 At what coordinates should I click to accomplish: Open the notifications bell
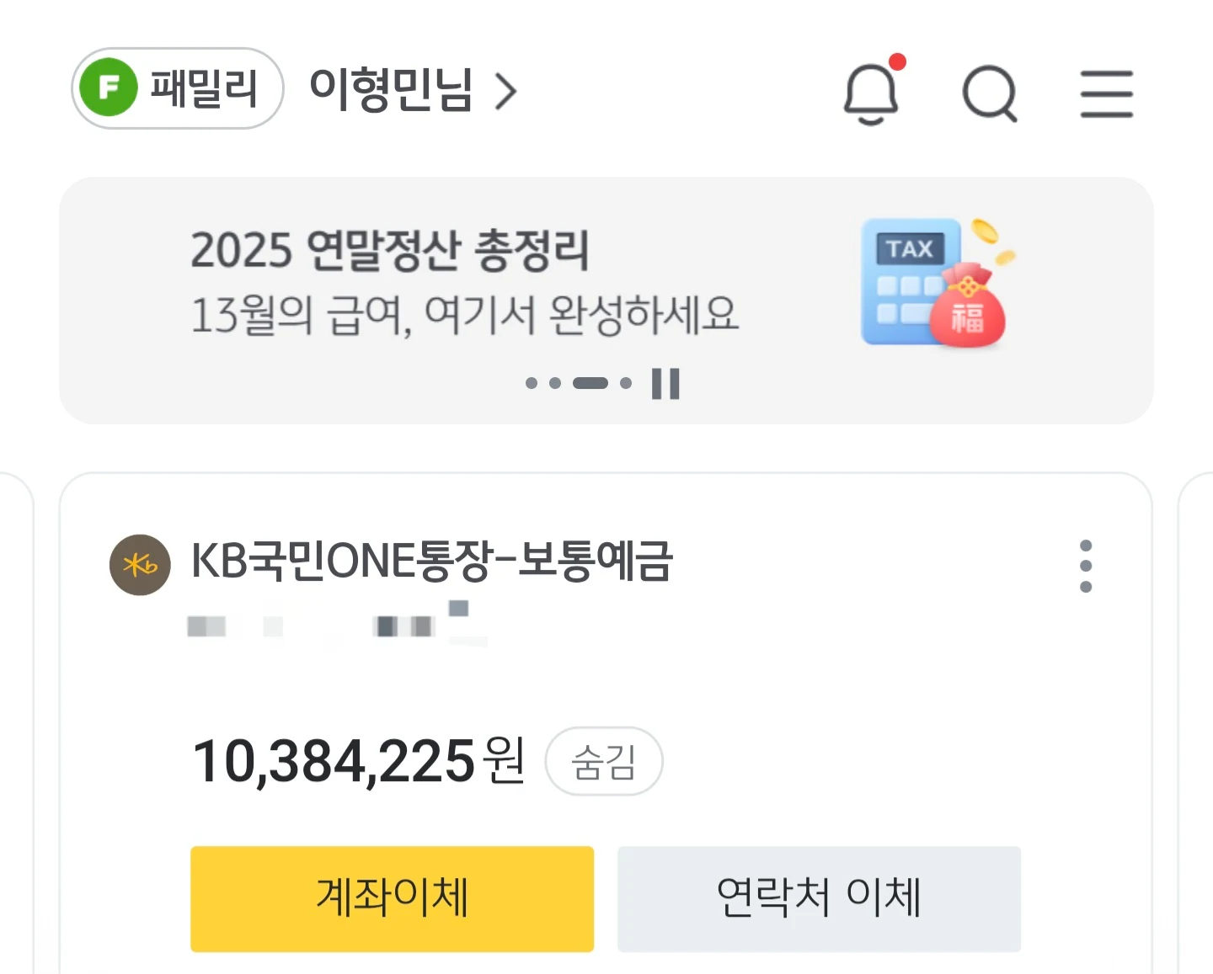[x=871, y=93]
